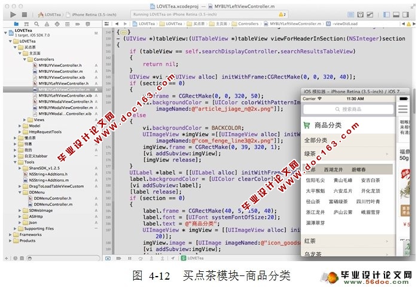Open the Controllers jump bar segment

245,24
